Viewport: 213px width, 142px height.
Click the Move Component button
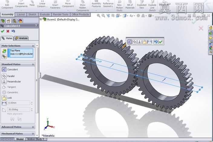pos(68,5)
